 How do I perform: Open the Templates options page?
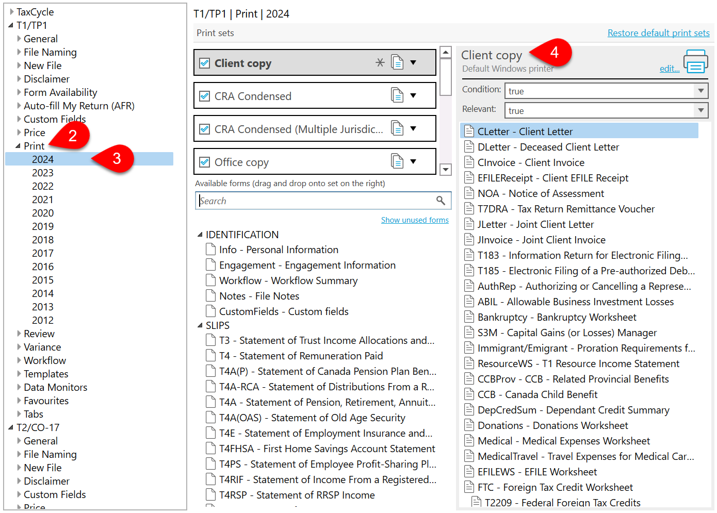coord(46,374)
